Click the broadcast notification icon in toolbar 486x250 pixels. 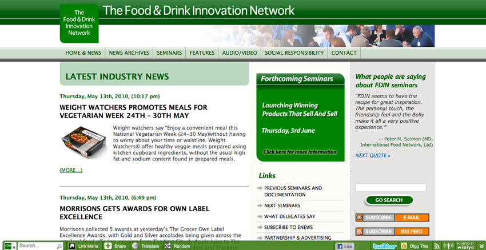coord(448,246)
